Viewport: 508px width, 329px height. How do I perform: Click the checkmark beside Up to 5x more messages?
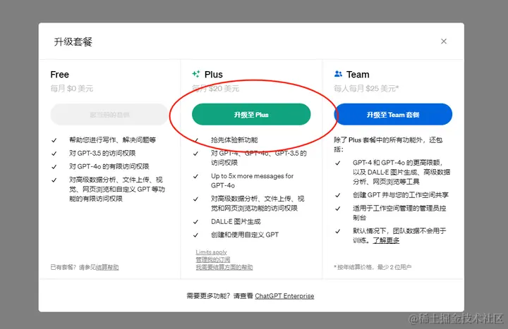(195, 176)
